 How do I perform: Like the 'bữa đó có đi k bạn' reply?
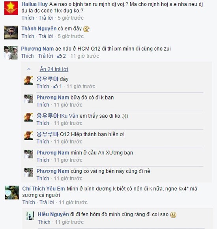coord(43,105)
